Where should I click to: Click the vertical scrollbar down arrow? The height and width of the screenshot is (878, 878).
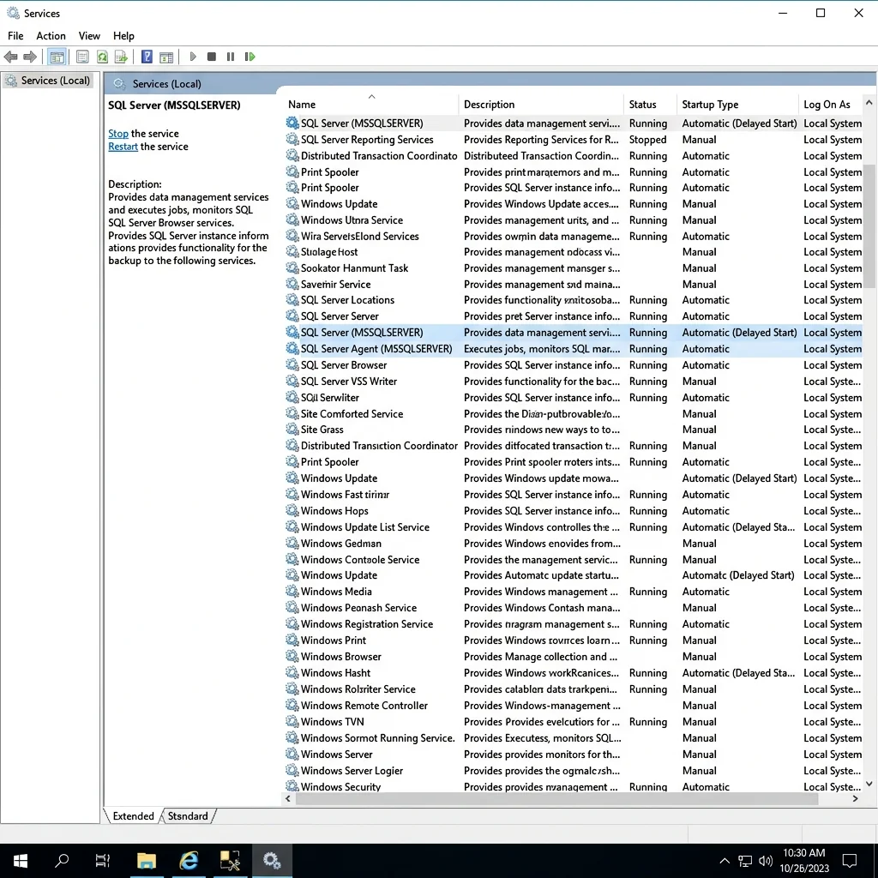pos(869,784)
